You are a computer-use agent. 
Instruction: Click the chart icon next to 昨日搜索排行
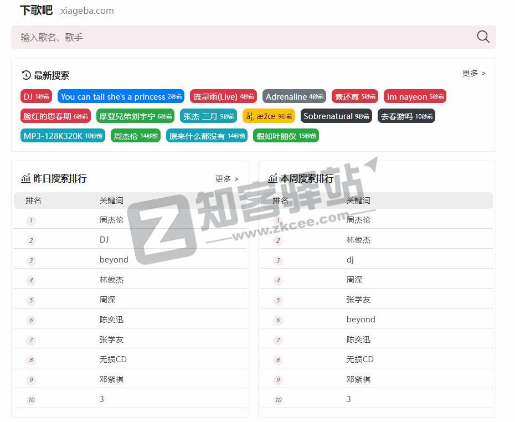click(x=25, y=178)
